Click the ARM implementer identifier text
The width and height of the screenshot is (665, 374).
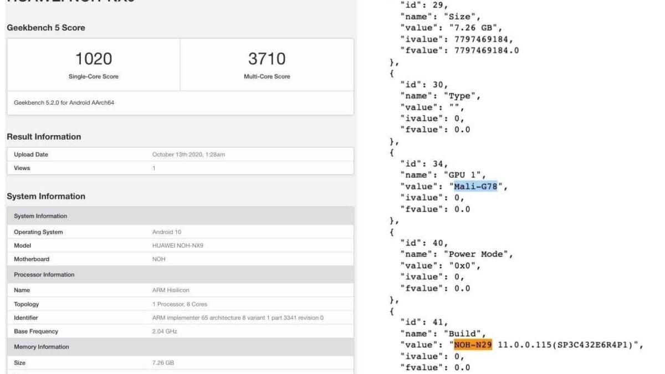tap(238, 318)
